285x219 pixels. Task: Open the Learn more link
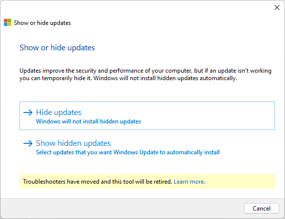tap(189, 182)
